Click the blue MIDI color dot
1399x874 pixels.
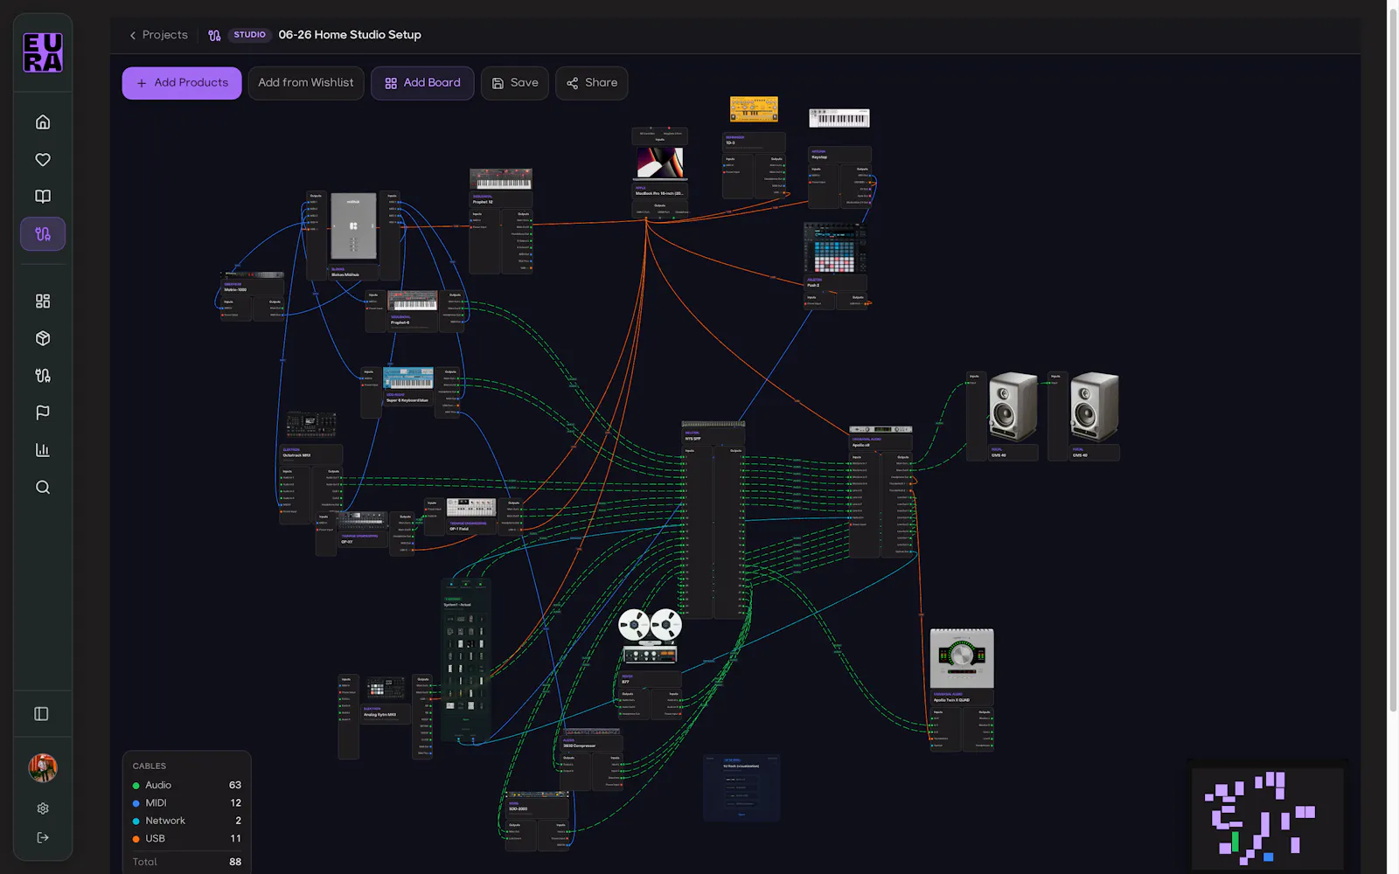click(x=136, y=803)
